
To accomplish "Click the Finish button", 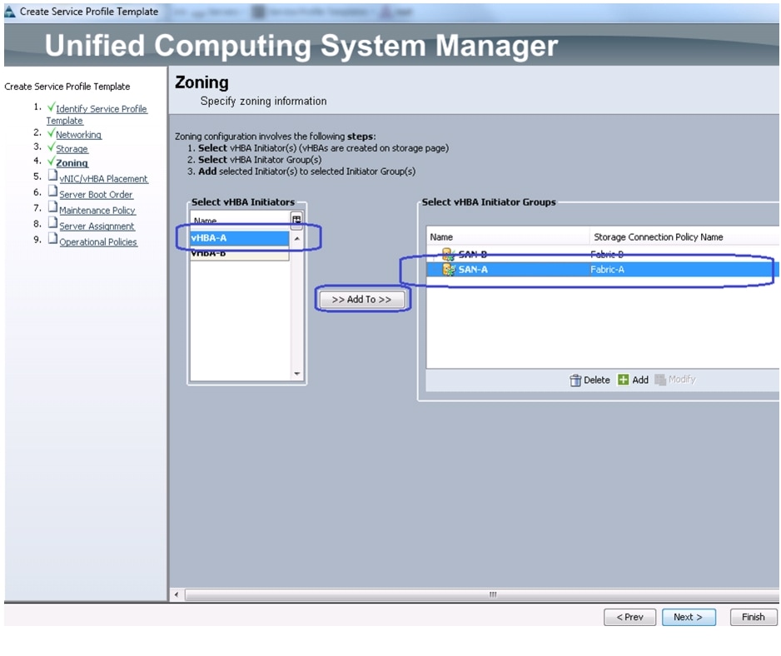I will (753, 617).
